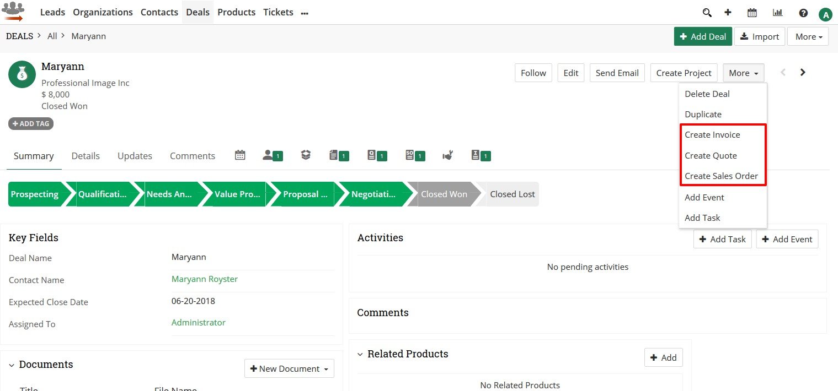Collapse the Related Products section chevron
The width and height of the screenshot is (838, 391).
coord(360,355)
